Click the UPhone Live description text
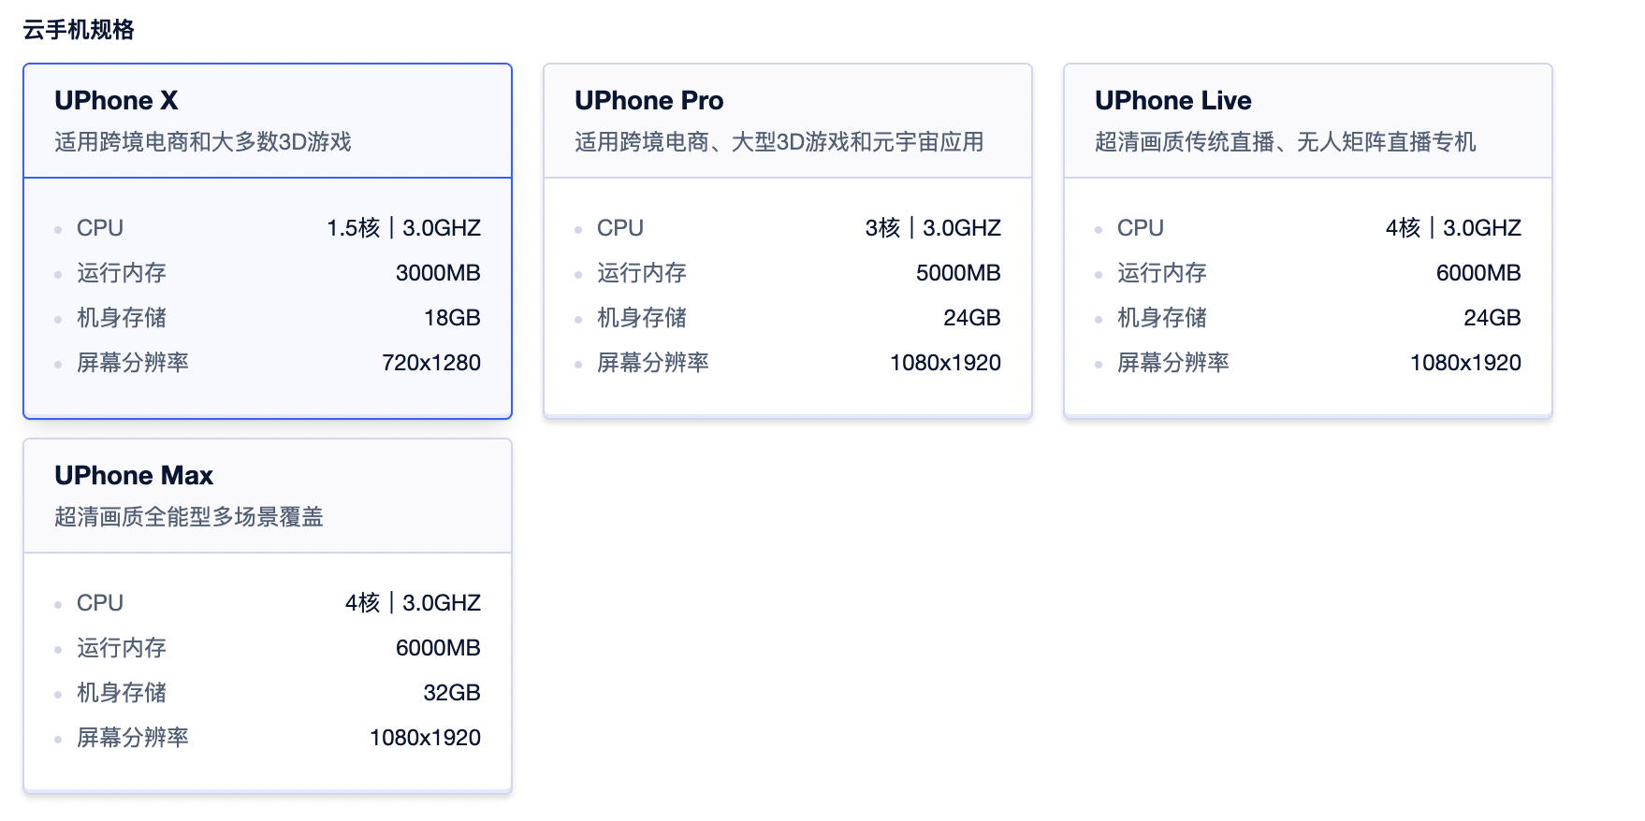 point(1285,142)
